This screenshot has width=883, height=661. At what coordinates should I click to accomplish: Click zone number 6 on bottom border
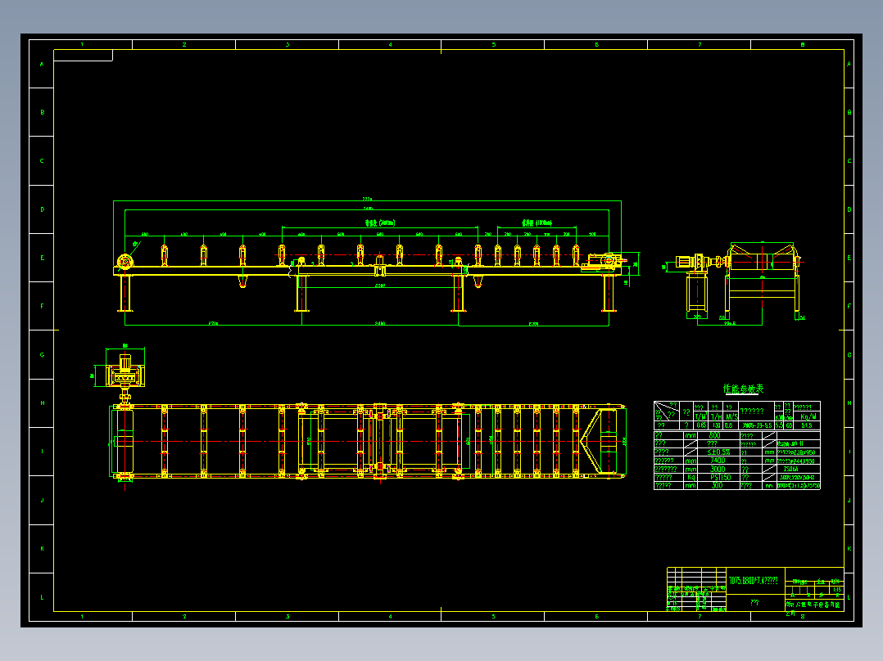coord(597,617)
